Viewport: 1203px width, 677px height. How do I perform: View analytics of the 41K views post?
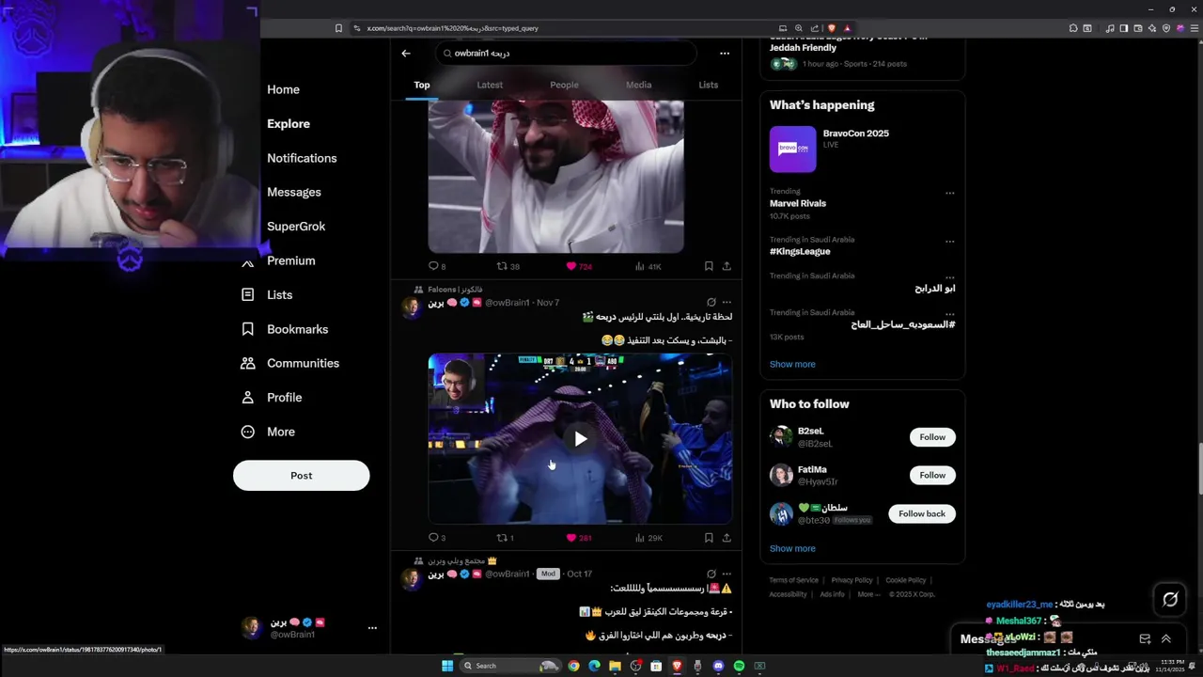coord(648,266)
